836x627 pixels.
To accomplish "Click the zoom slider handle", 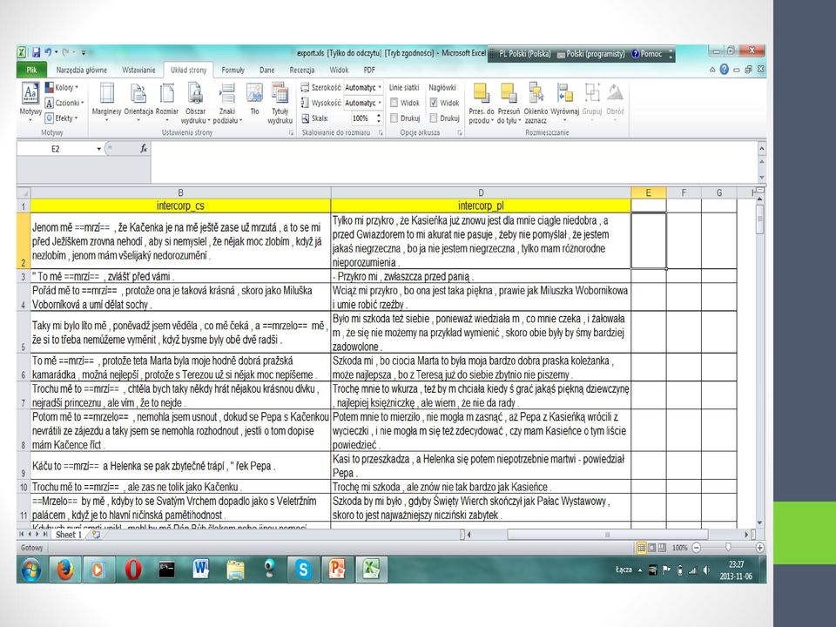I will click(728, 548).
